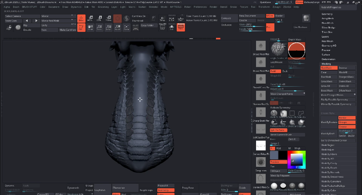
Task: Adjust the Focal Shift slider
Action: coord(288,85)
